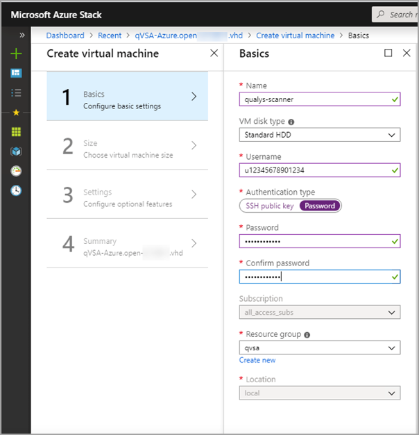Screen dimensions: 419x435
Task: Open the Location local dropdown
Action: [320, 393]
